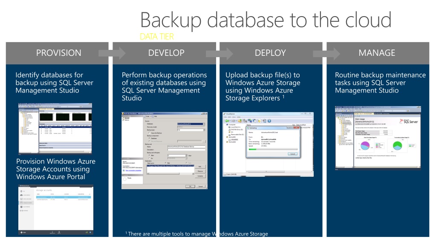This screenshot has width=436, height=245.
Task: Click the Forward arrow in CloudXplorer toolbar
Action: pos(233,121)
